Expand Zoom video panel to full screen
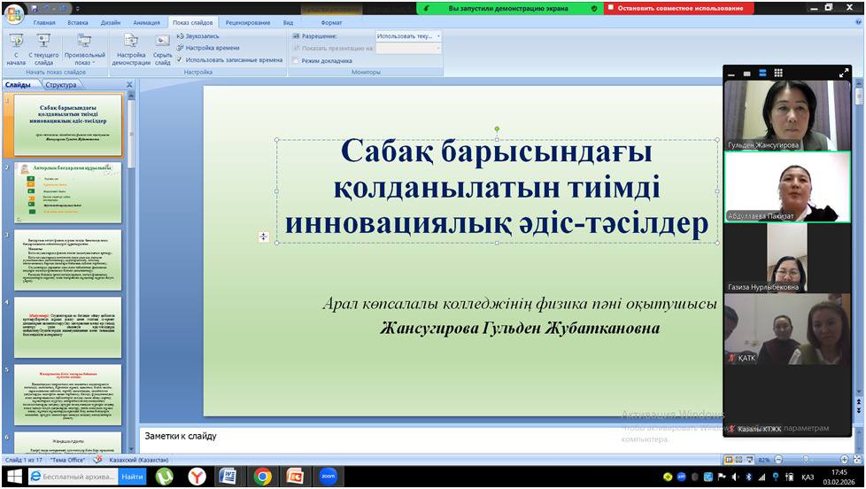Screen dimensions: 866x489 click(x=844, y=74)
